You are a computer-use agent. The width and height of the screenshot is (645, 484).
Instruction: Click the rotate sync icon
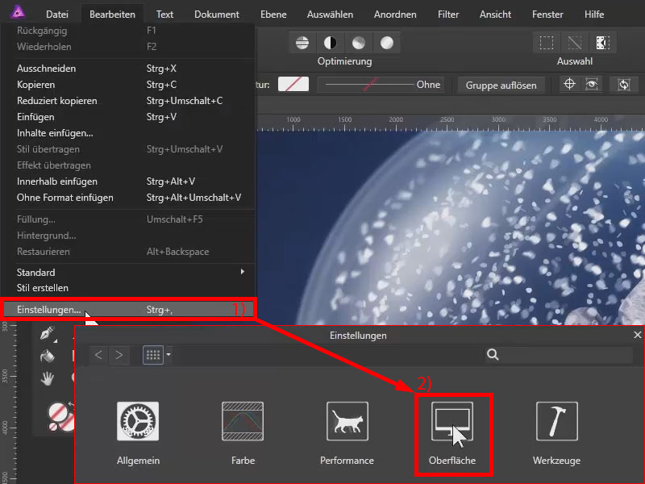[x=624, y=85]
